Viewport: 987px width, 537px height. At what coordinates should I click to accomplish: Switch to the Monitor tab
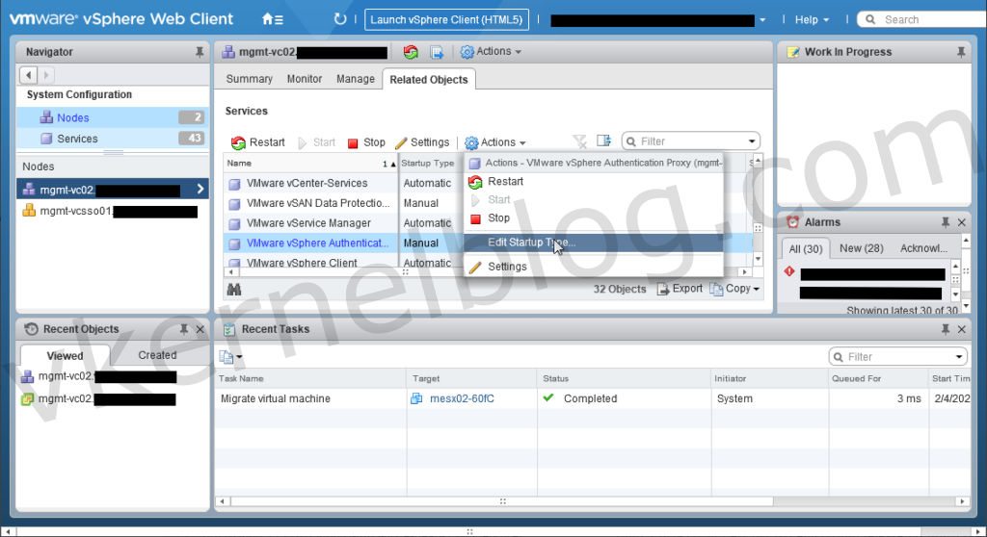(305, 79)
